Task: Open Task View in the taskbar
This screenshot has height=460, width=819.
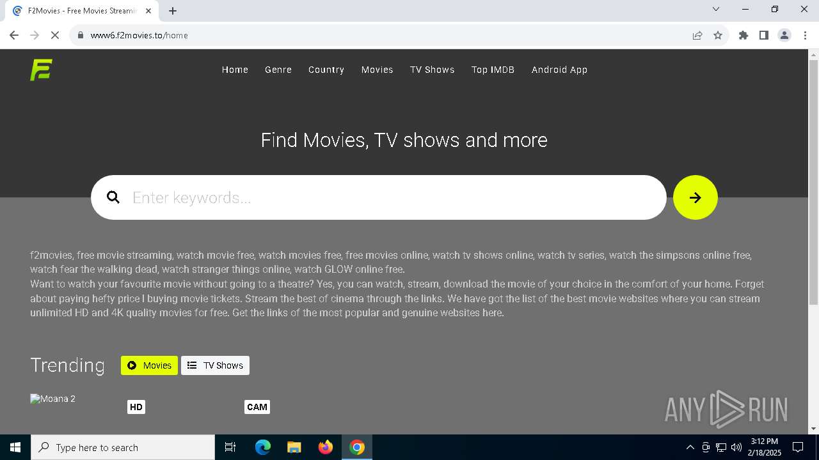Action: coord(230,447)
